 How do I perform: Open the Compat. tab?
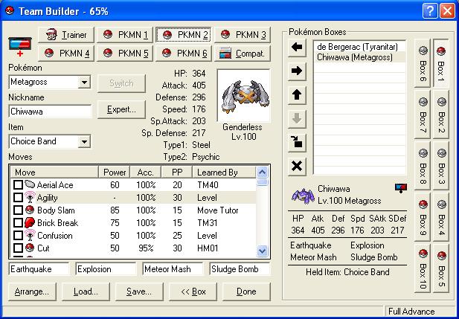click(243, 54)
